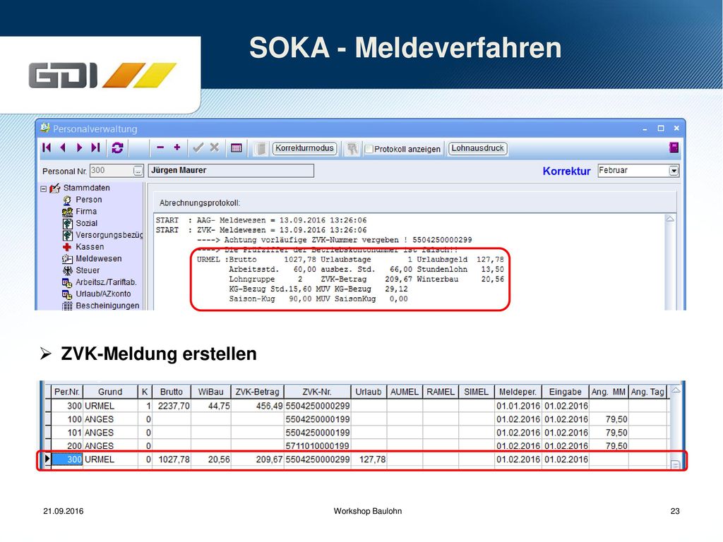723x542 pixels.
Task: Click the Eingabe column header
Action: tap(566, 392)
